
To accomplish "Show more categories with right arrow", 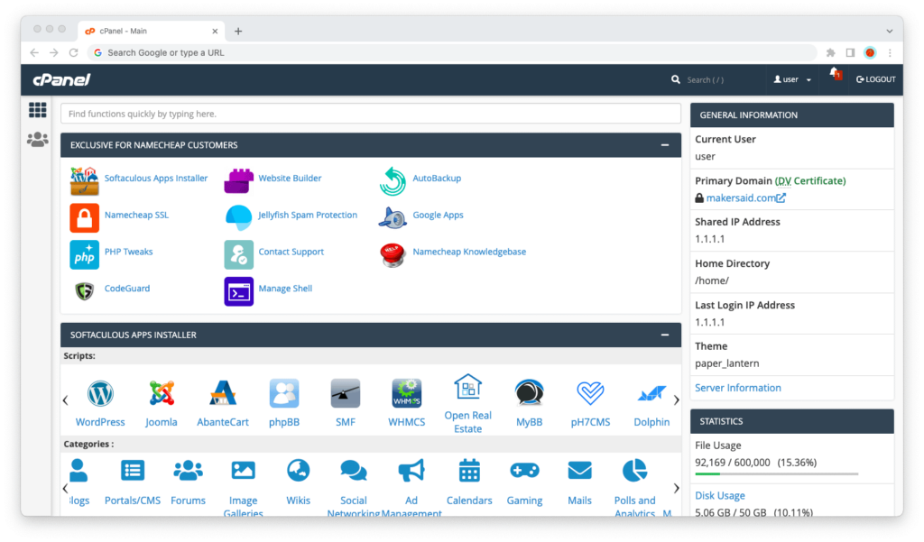I will pos(677,489).
